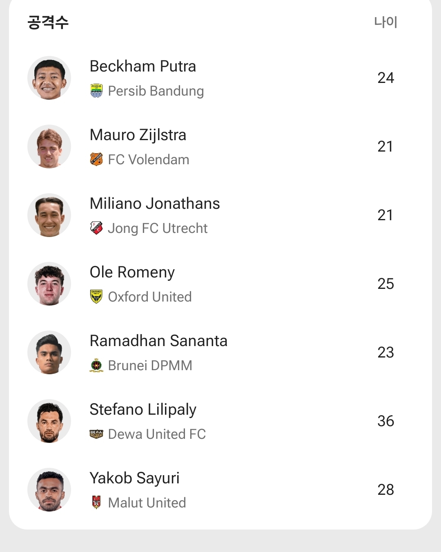This screenshot has height=552, width=441.
Task: Open the Jong FC Utrecht team name
Action: (158, 228)
